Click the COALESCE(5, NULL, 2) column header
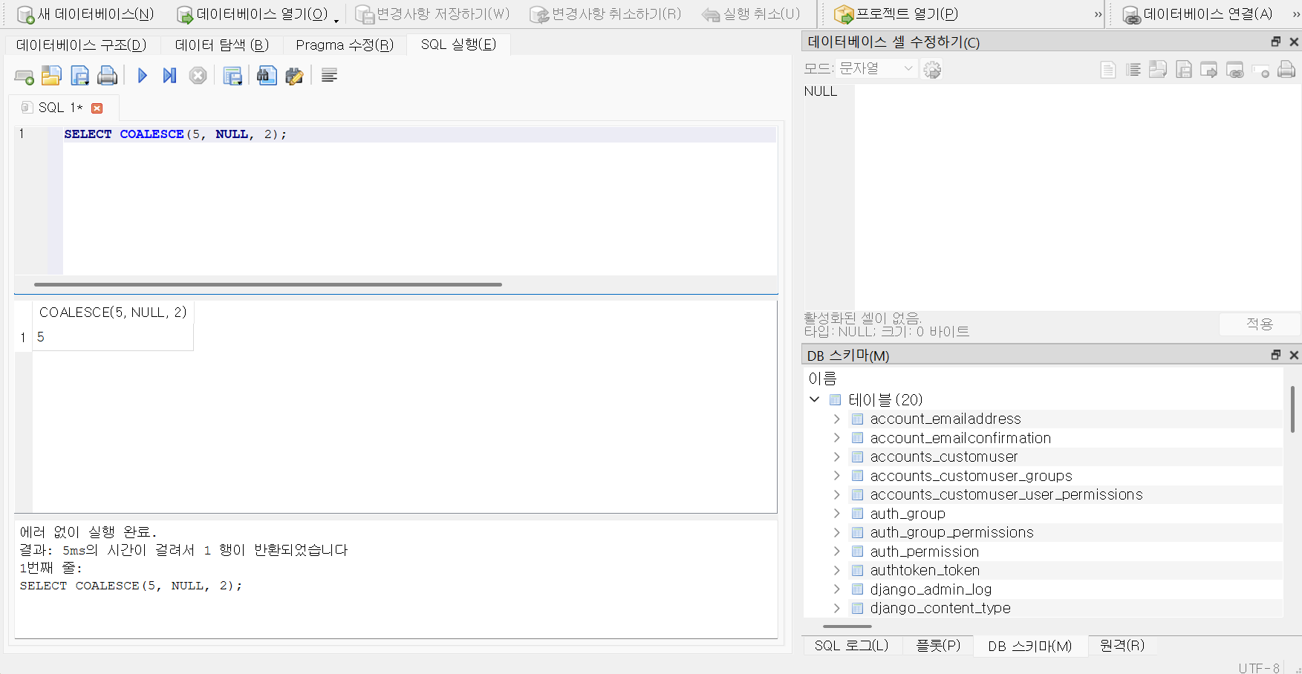Image resolution: width=1302 pixels, height=674 pixels. point(113,313)
